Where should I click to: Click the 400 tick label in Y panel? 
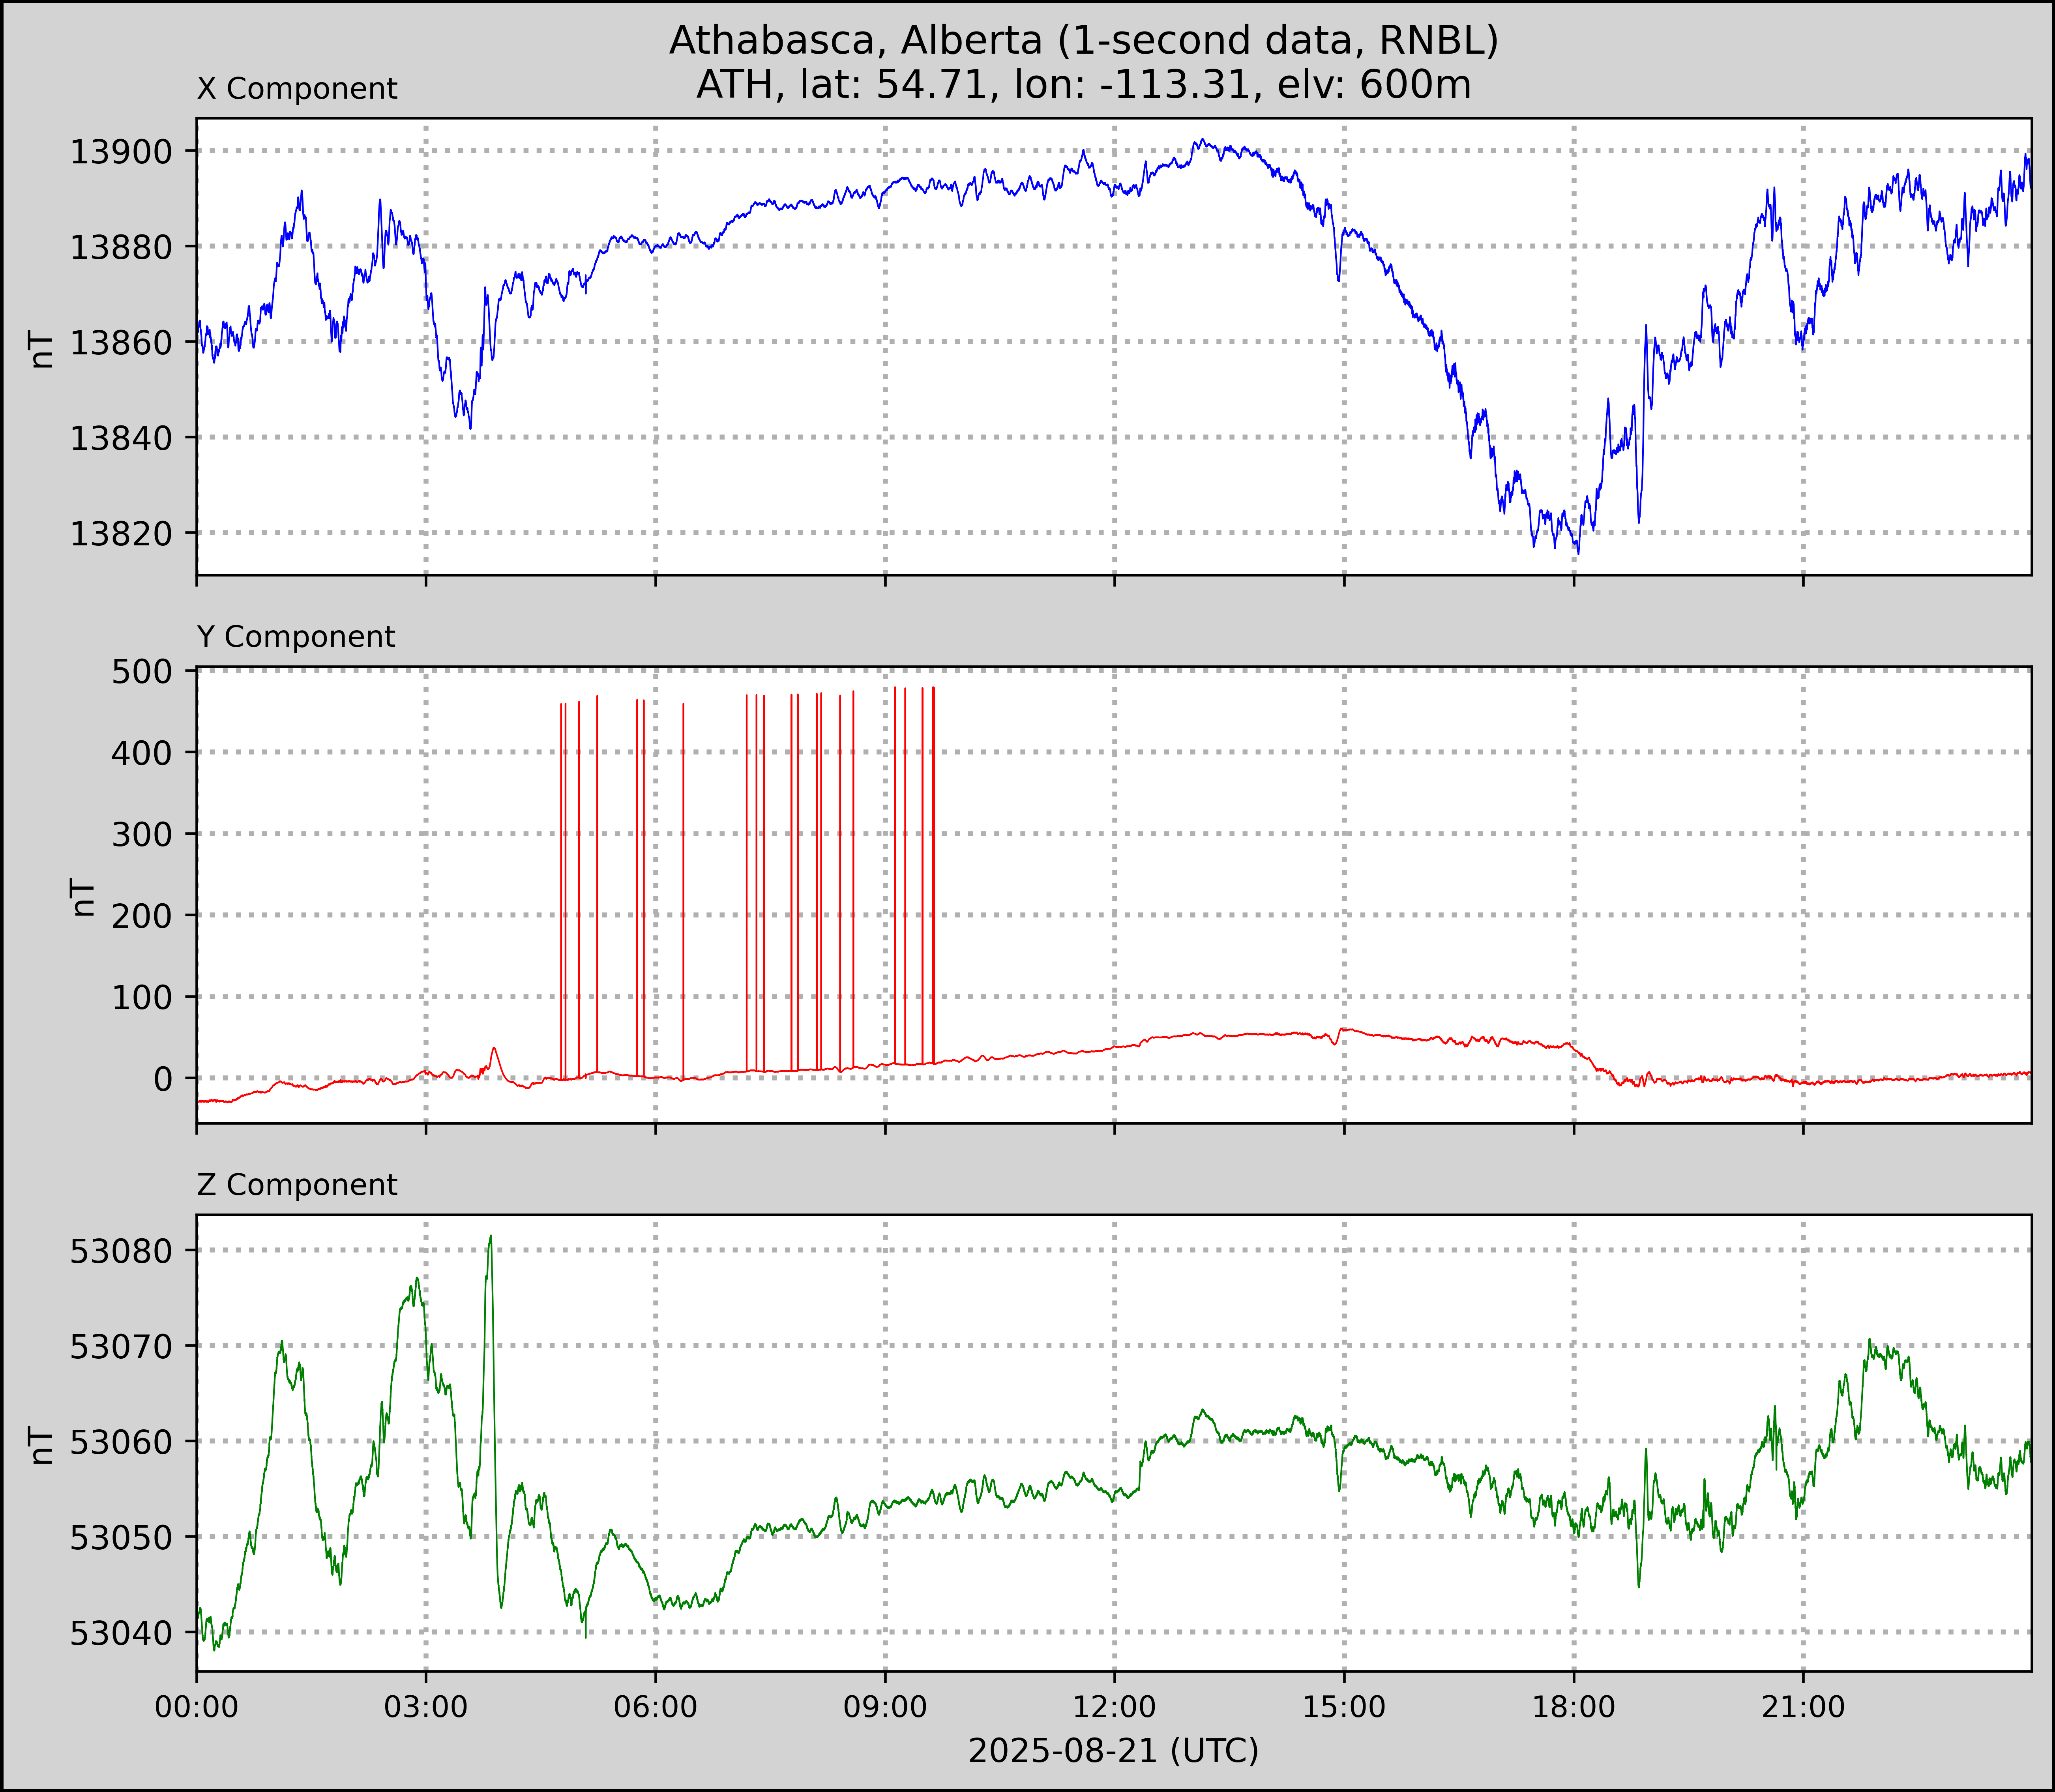click(x=142, y=753)
